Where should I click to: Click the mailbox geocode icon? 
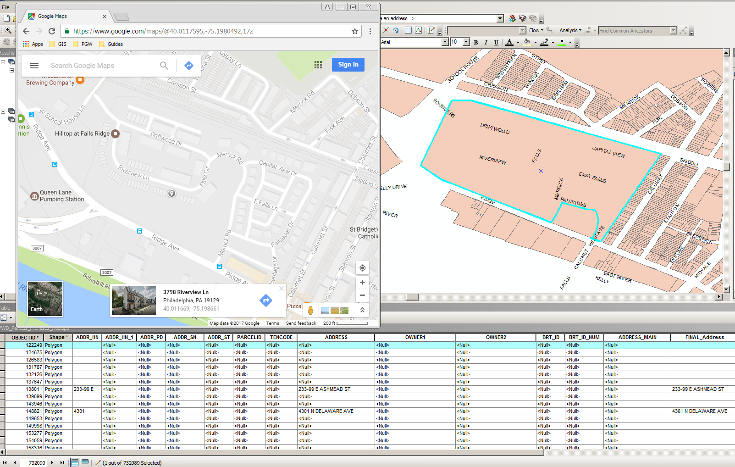coord(522,18)
